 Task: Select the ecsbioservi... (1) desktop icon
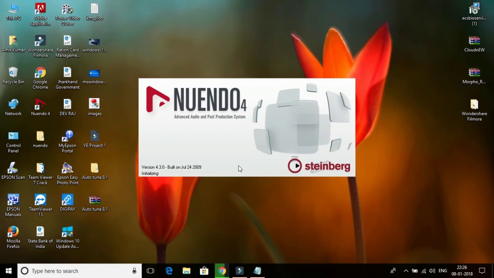click(474, 15)
